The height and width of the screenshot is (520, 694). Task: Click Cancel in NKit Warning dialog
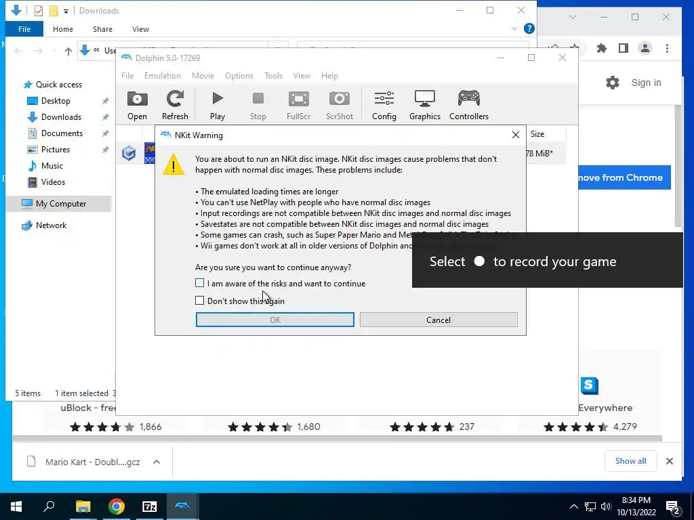[x=438, y=320]
